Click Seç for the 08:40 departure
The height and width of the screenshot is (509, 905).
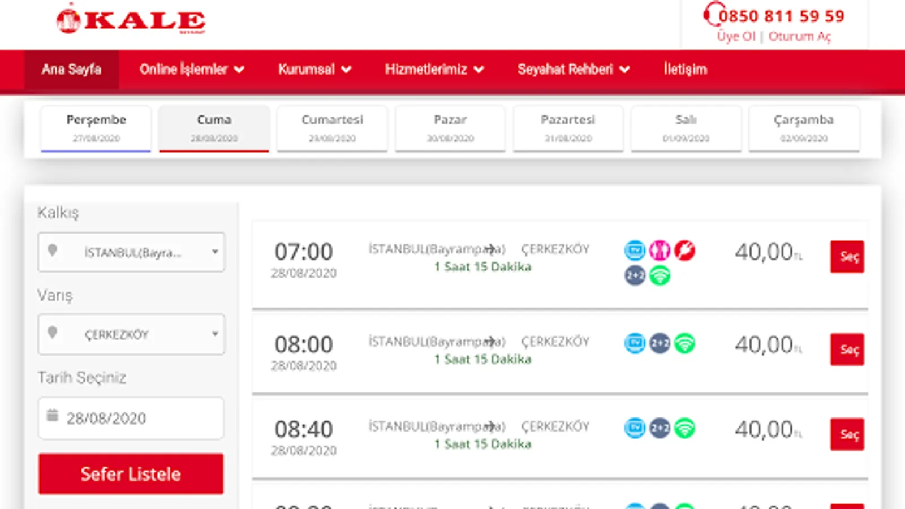847,434
